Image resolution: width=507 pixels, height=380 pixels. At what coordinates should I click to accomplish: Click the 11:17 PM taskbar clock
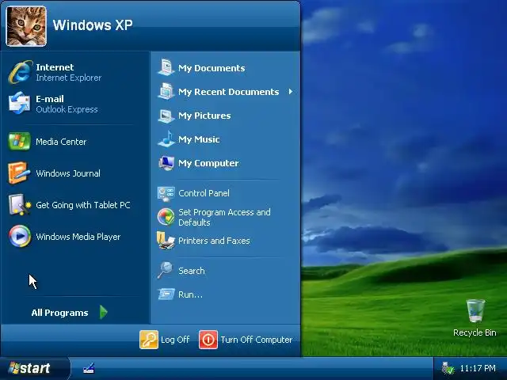[x=478, y=368]
